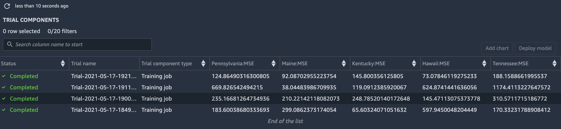Focus the Search column name field
The height and width of the screenshot is (129, 561).
(x=77, y=44)
